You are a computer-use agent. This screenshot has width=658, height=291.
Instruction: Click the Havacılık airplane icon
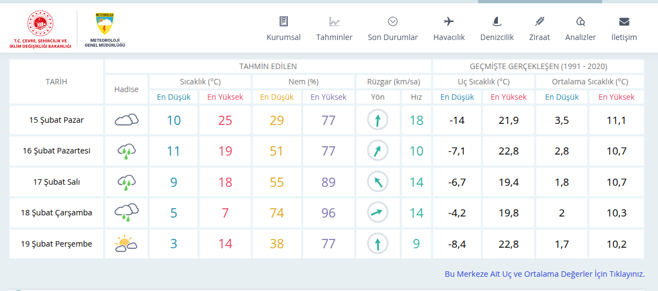tap(449, 22)
